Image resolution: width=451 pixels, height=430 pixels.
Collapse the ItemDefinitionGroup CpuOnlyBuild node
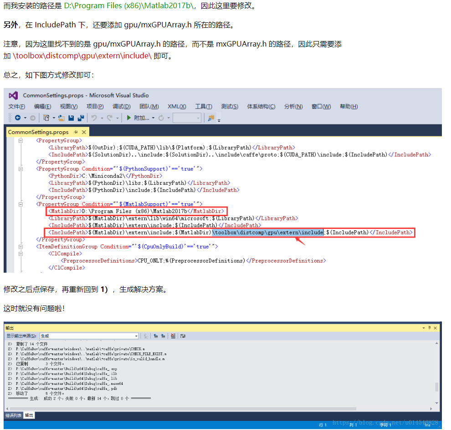pyautogui.click(x=20, y=247)
